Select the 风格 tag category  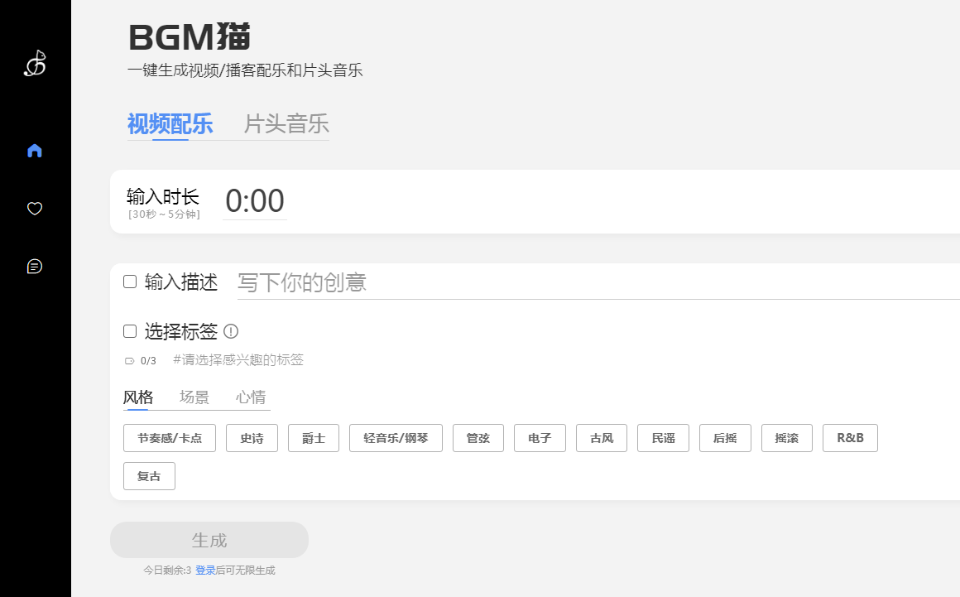coord(137,397)
